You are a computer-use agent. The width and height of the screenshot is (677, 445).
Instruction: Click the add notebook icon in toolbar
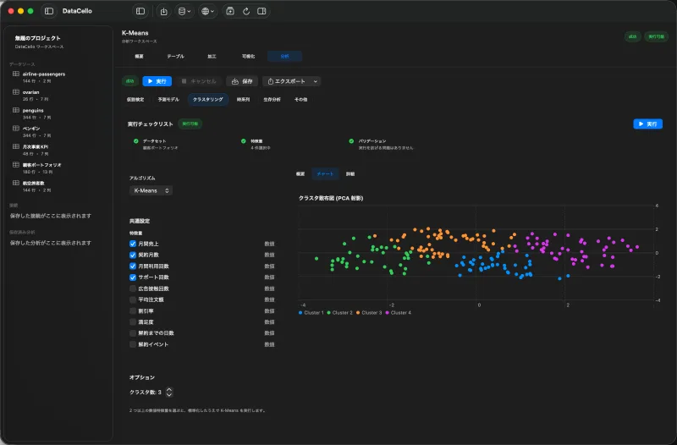pos(230,11)
